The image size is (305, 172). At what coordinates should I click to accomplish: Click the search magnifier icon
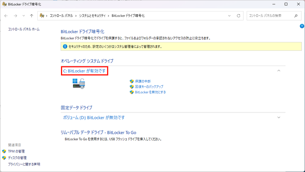coord(296,16)
